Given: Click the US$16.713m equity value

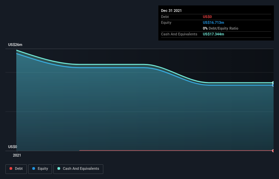Looking at the screenshot, I should click(x=213, y=22).
